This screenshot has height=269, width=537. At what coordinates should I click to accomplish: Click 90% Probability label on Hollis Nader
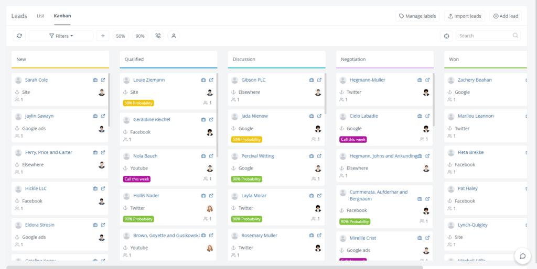coord(138,219)
